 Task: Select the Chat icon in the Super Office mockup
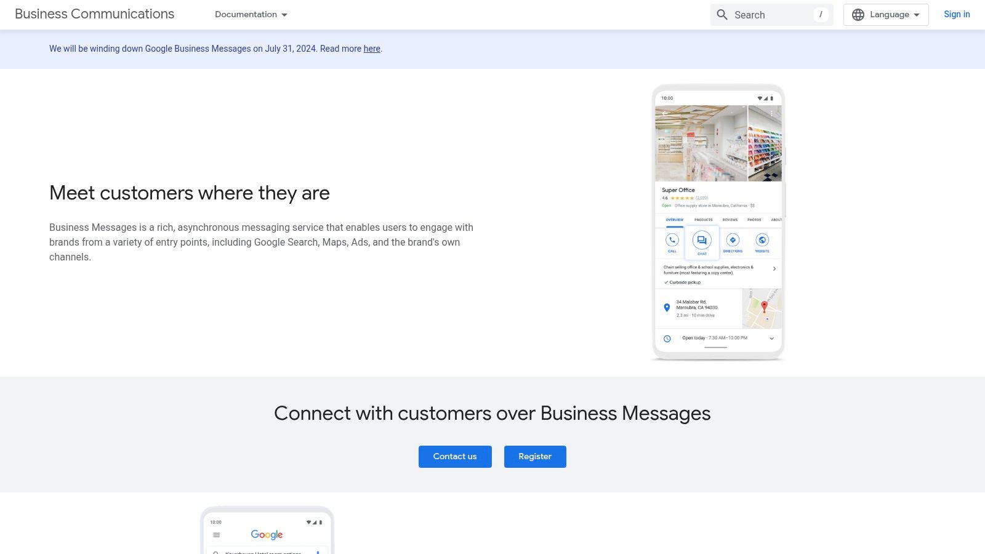click(x=702, y=239)
